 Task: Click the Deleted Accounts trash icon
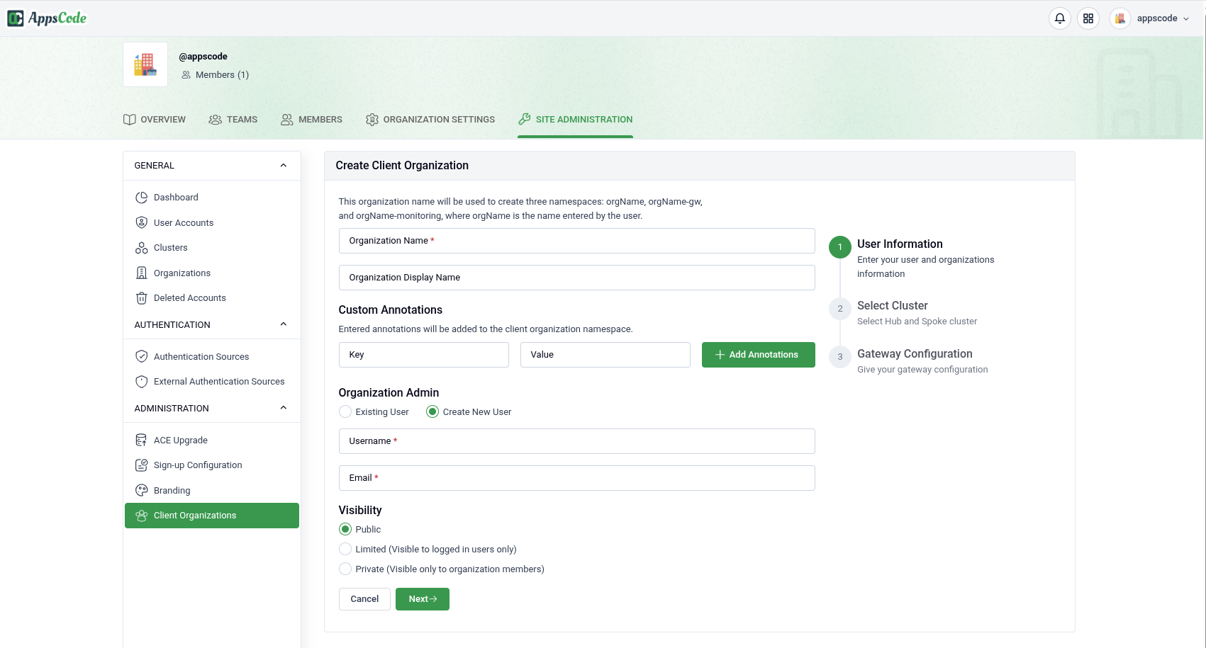coord(142,298)
